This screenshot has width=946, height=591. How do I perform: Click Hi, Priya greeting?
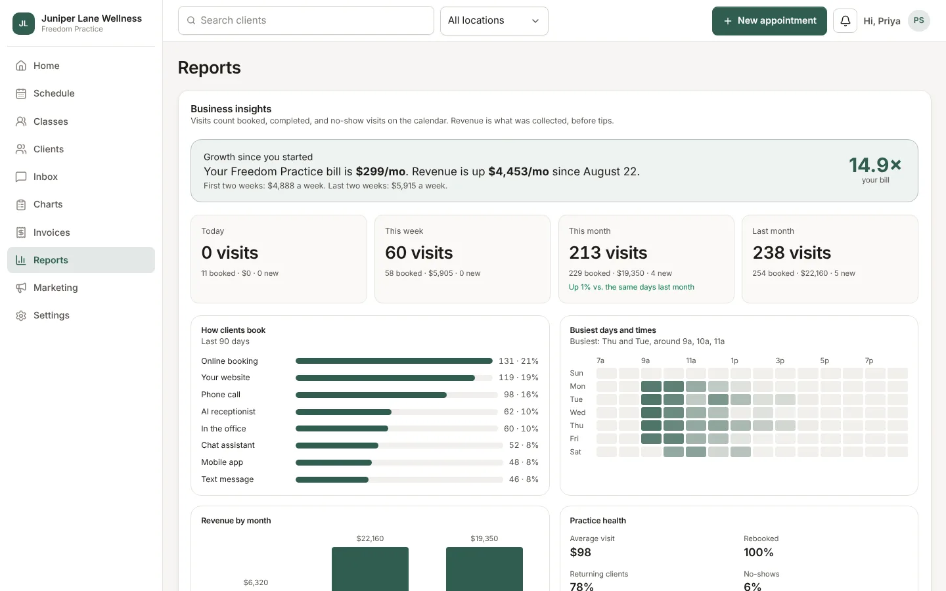point(882,21)
